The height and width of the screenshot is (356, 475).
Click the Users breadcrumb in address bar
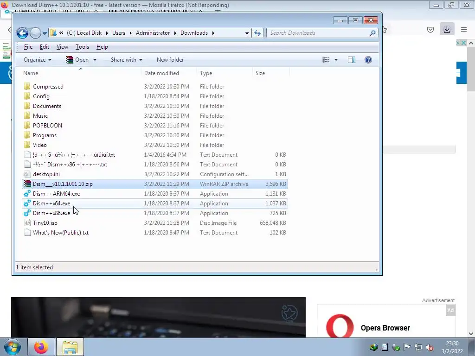point(119,33)
